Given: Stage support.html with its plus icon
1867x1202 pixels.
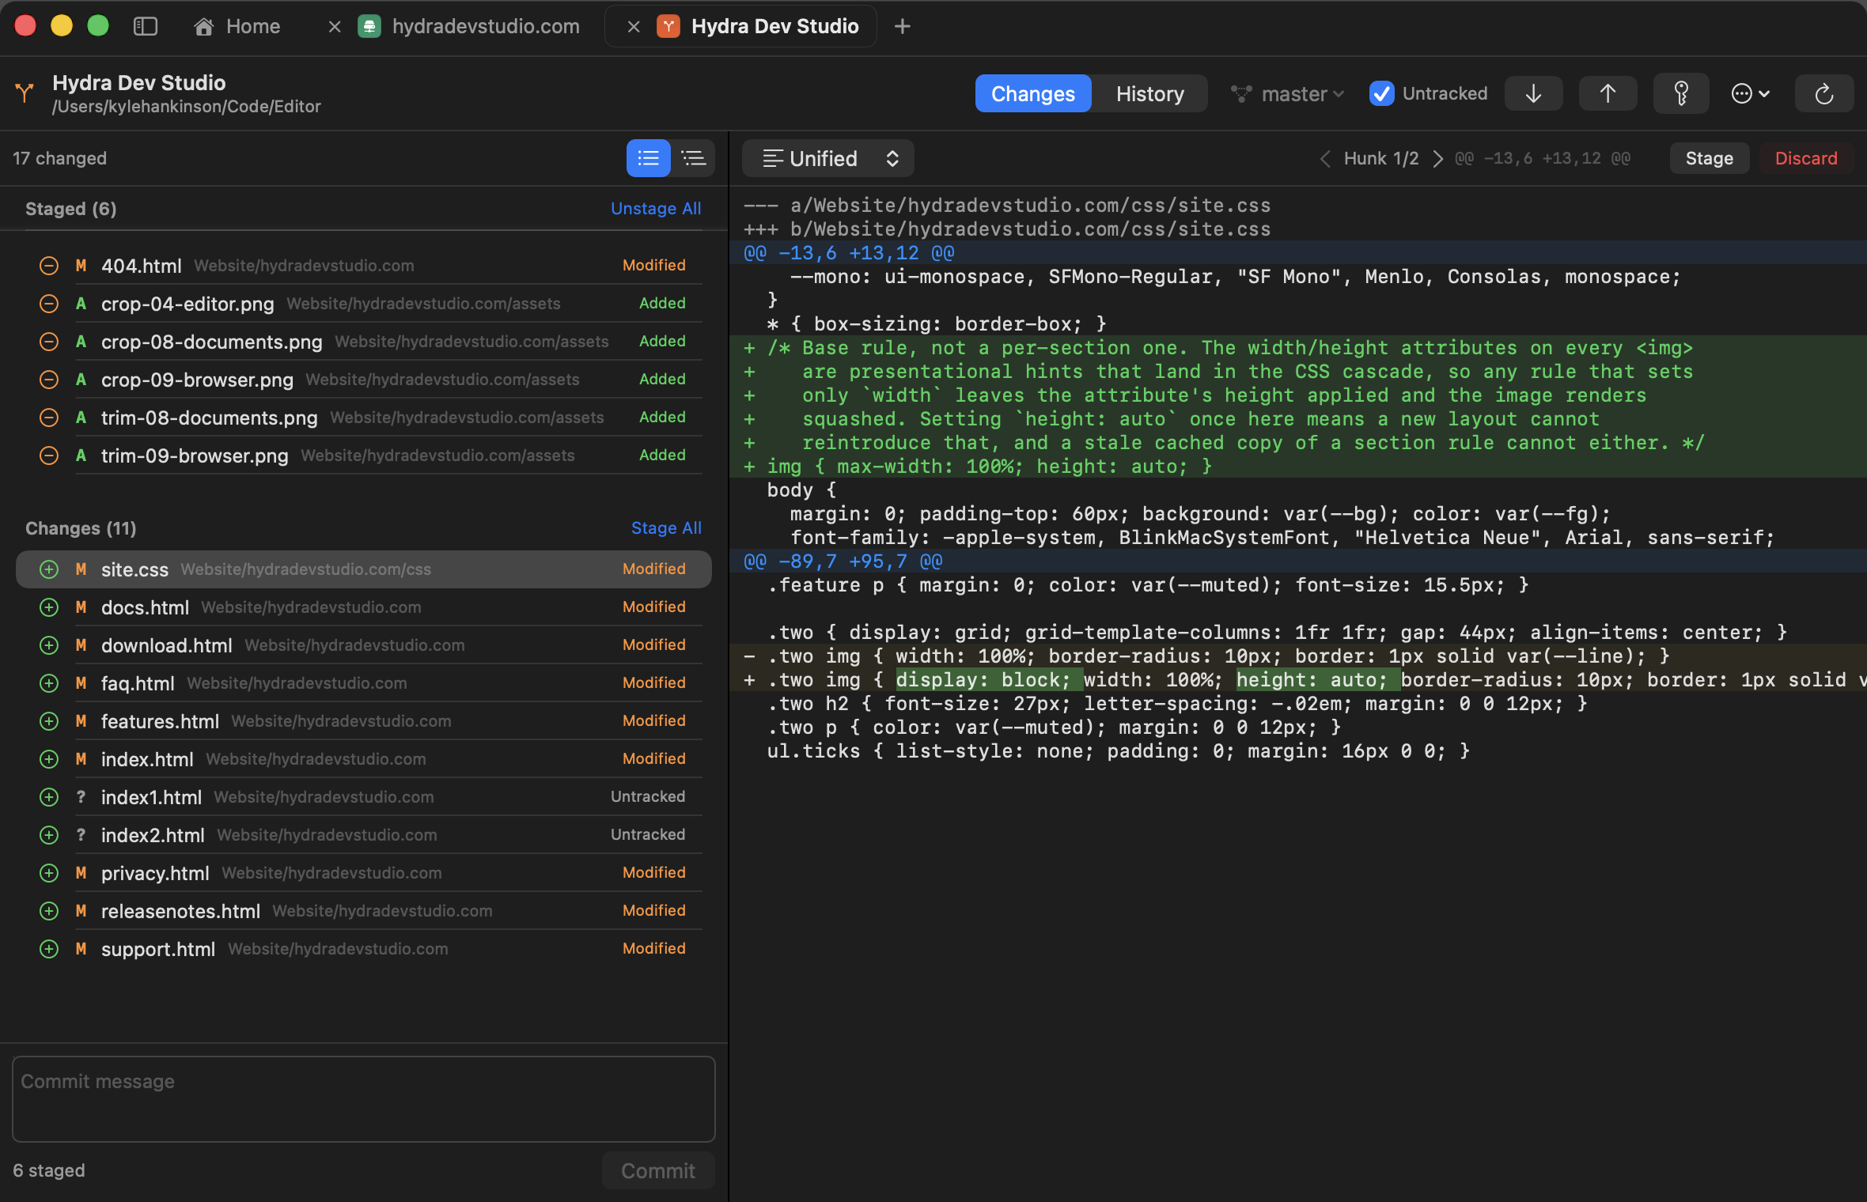Looking at the screenshot, I should click(49, 949).
